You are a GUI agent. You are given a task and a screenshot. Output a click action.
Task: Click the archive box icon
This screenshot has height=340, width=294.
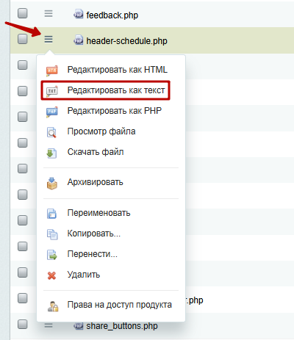52,184
